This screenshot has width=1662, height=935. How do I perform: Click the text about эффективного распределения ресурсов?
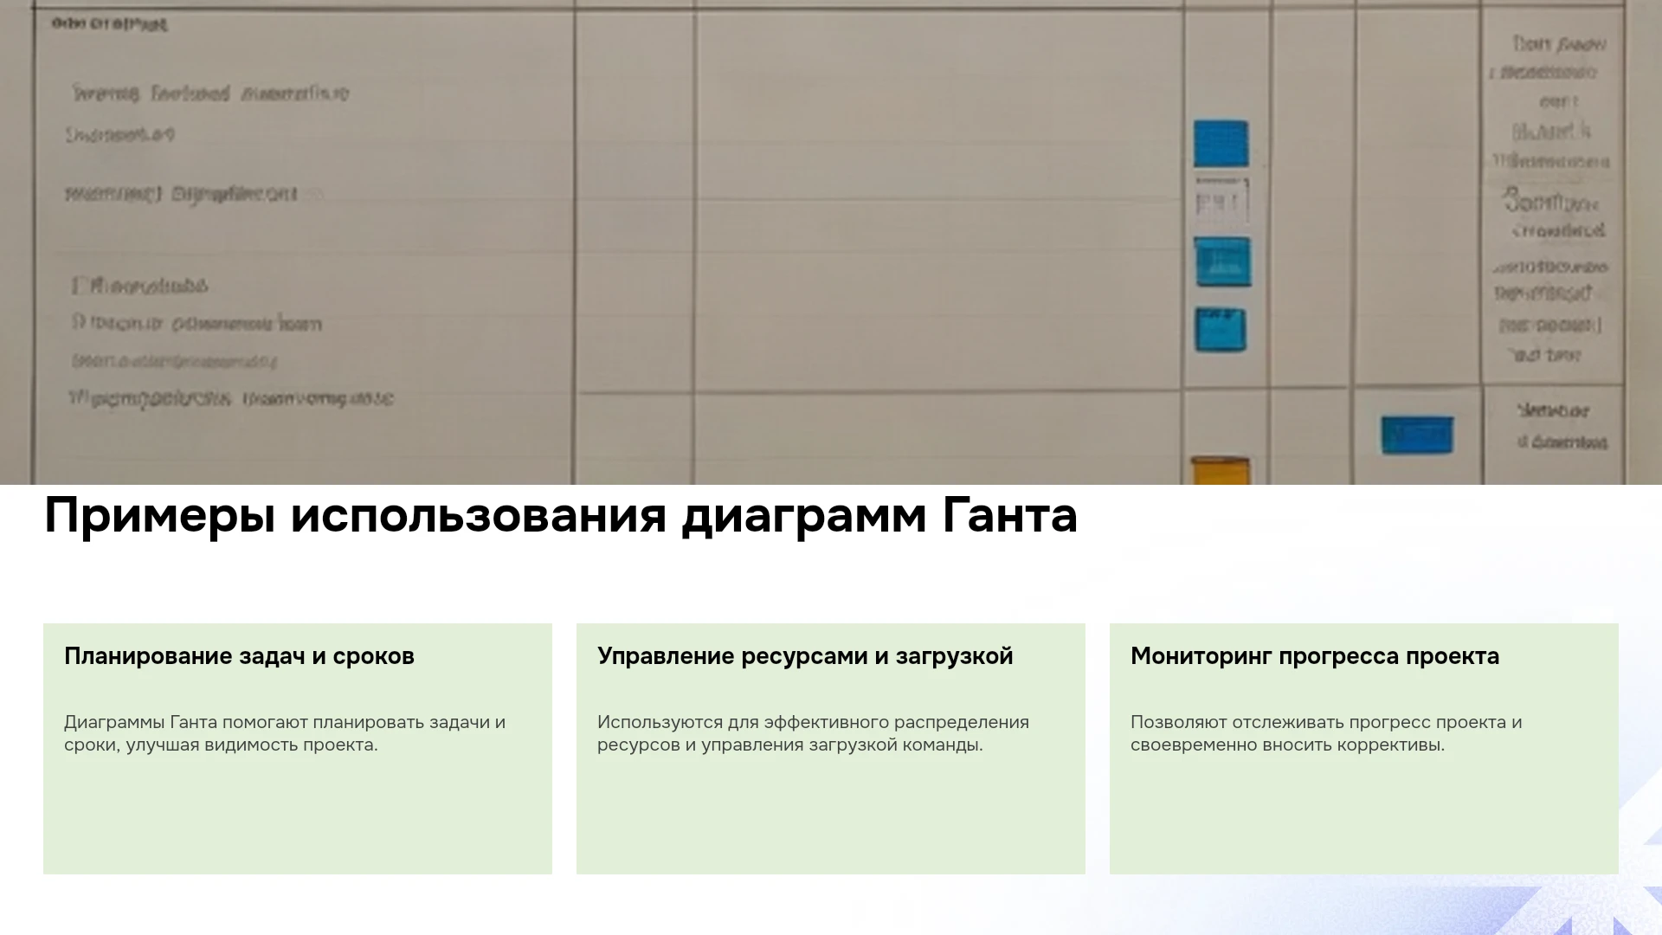[813, 733]
